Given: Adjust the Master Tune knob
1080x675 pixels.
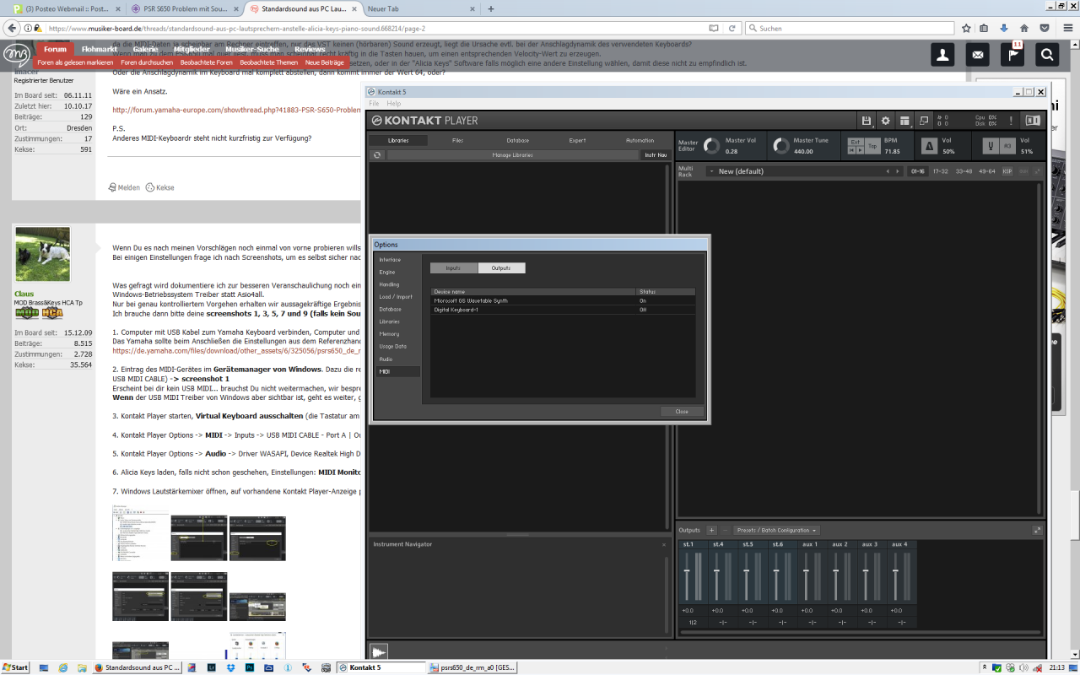Looking at the screenshot, I should [780, 146].
